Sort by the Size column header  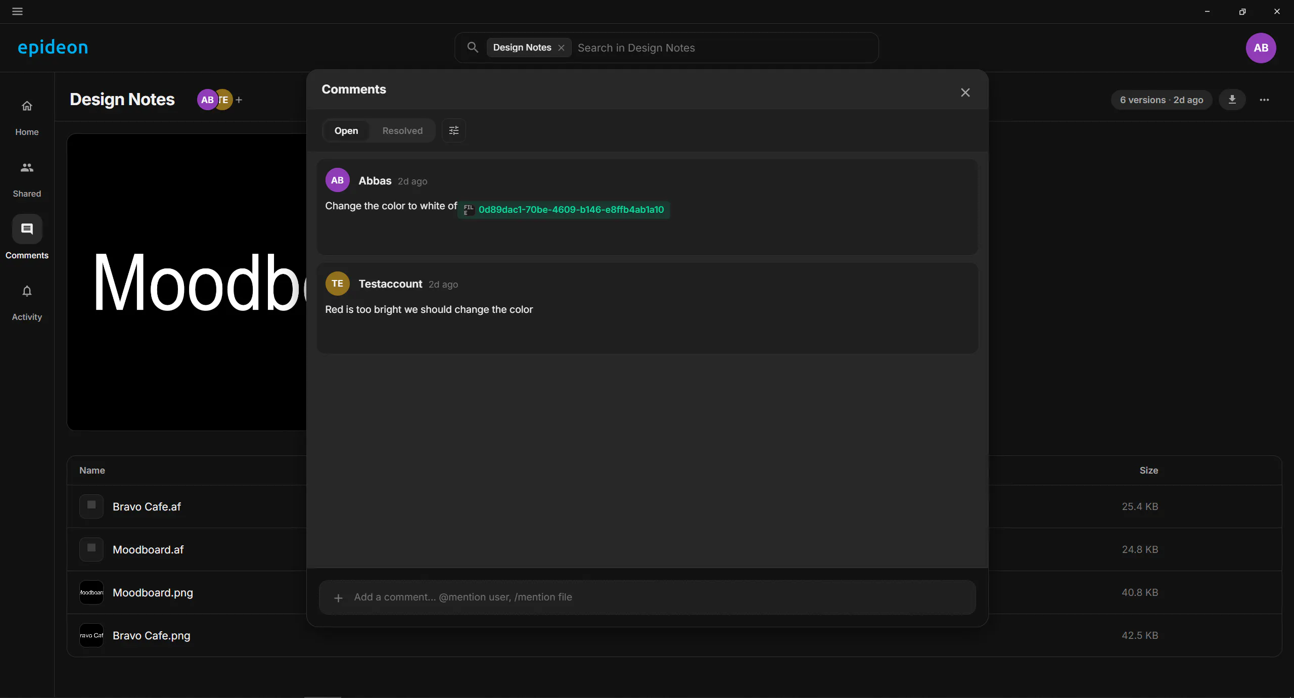1148,470
